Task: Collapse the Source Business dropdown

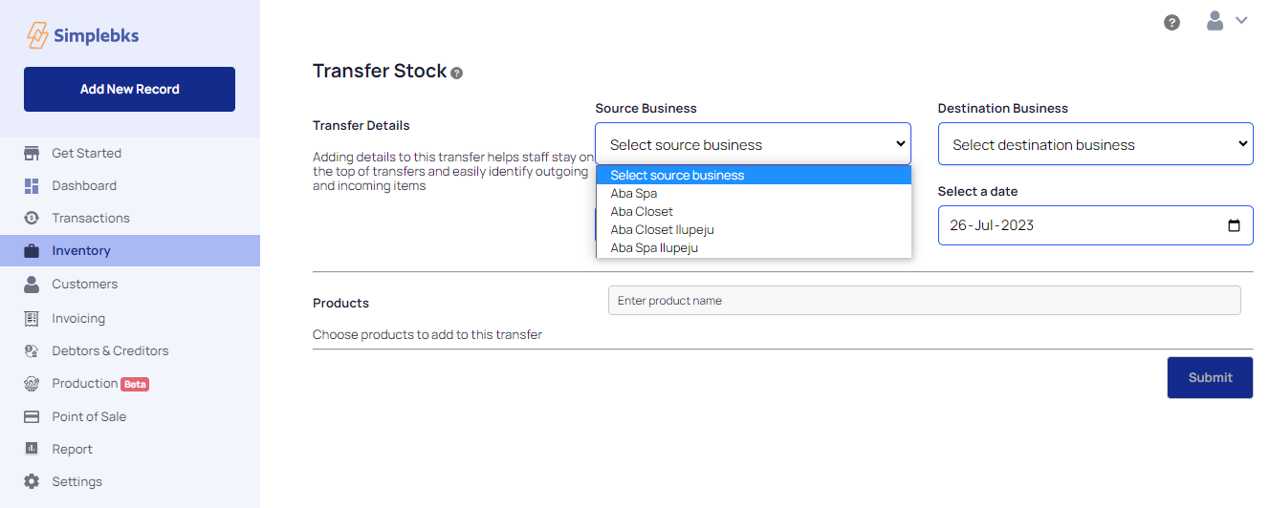Action: 753,144
